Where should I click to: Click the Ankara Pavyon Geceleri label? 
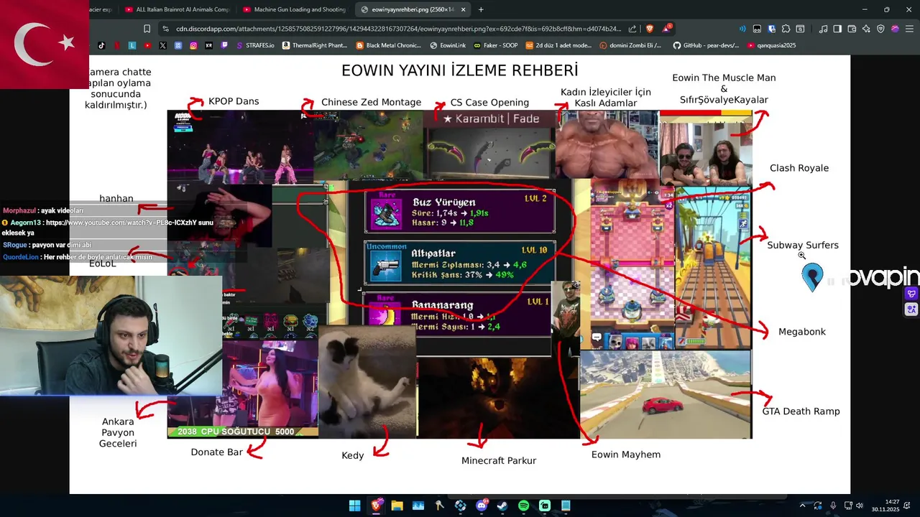coord(118,432)
